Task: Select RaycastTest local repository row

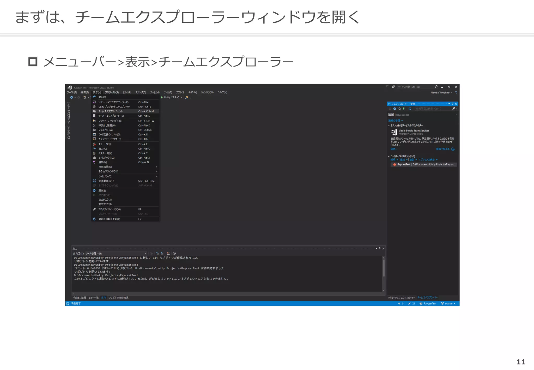Action: pyautogui.click(x=424, y=165)
